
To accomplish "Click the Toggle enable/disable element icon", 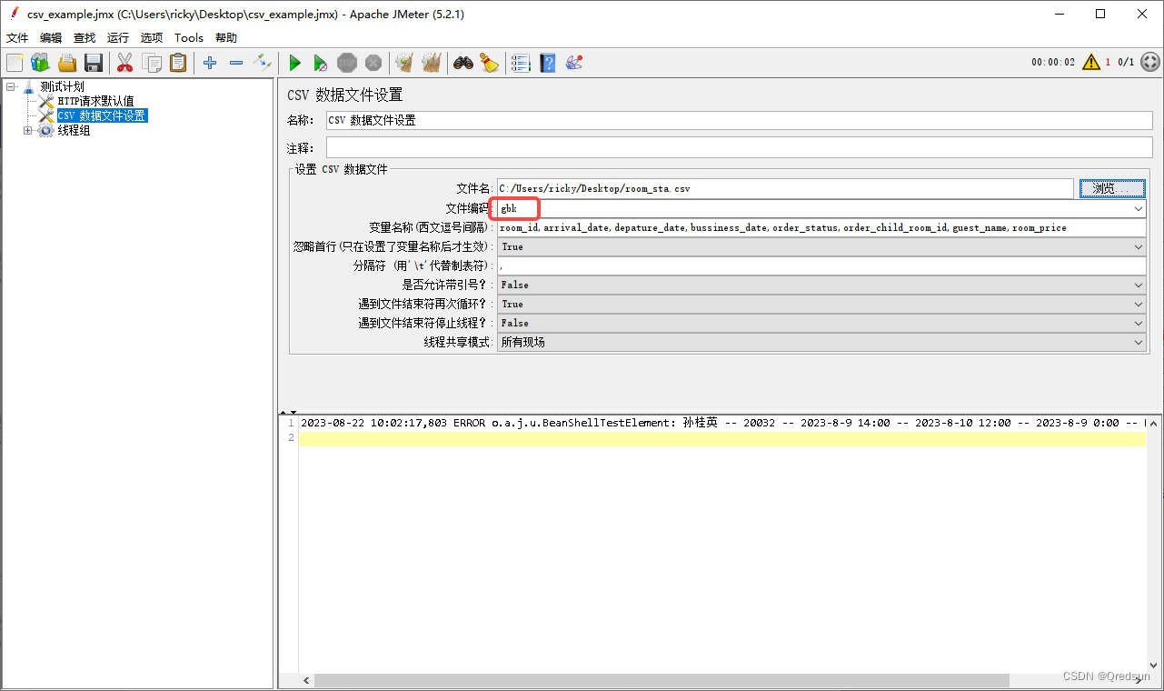I will coord(263,63).
